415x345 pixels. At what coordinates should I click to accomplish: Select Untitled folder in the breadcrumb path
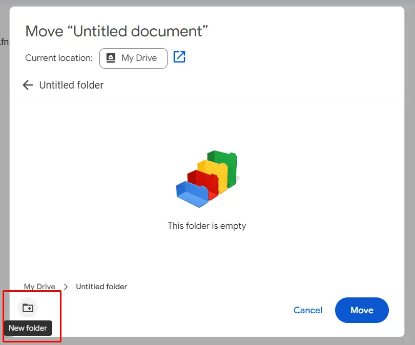tap(101, 287)
